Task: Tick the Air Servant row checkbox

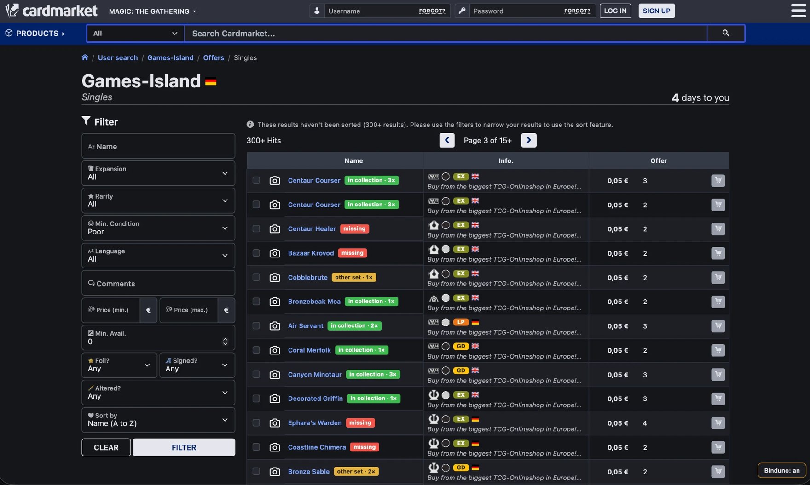Action: point(256,326)
